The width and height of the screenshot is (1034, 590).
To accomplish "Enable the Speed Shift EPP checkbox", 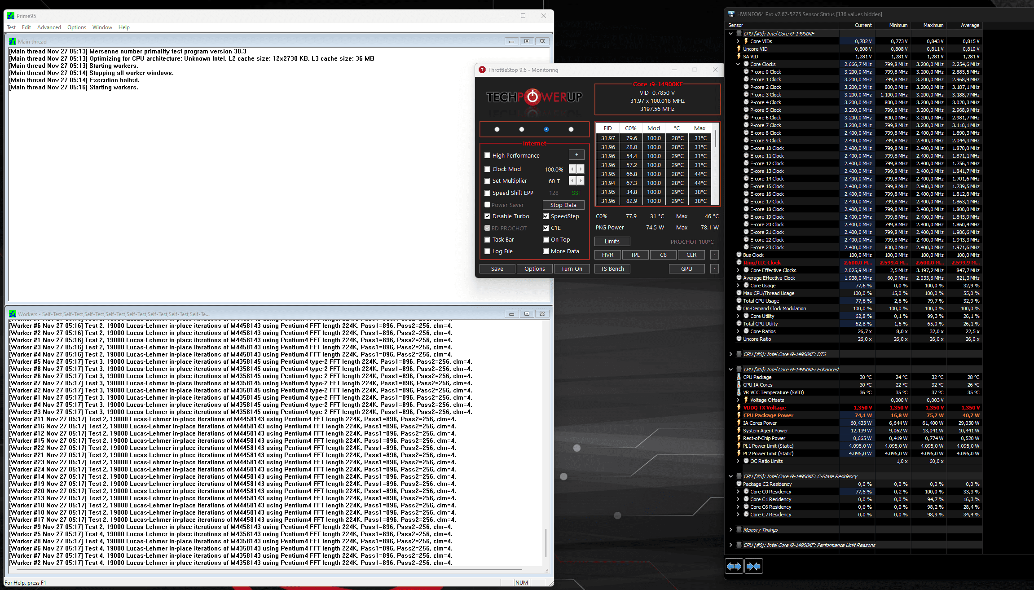I will point(487,193).
